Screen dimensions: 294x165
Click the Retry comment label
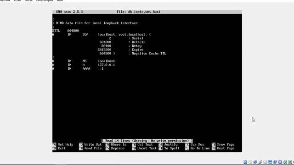[x=136, y=46]
